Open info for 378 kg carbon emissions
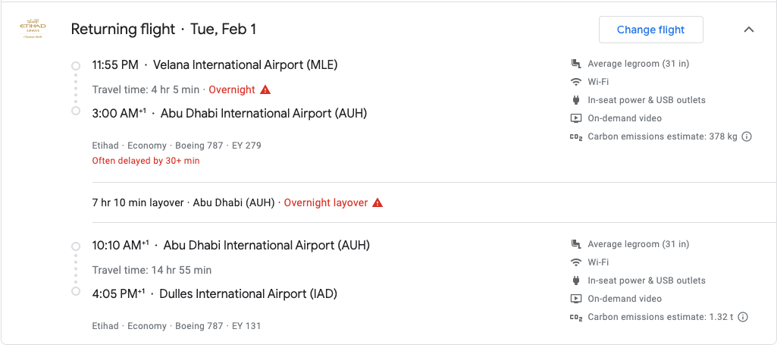777x345 pixels. click(x=747, y=136)
